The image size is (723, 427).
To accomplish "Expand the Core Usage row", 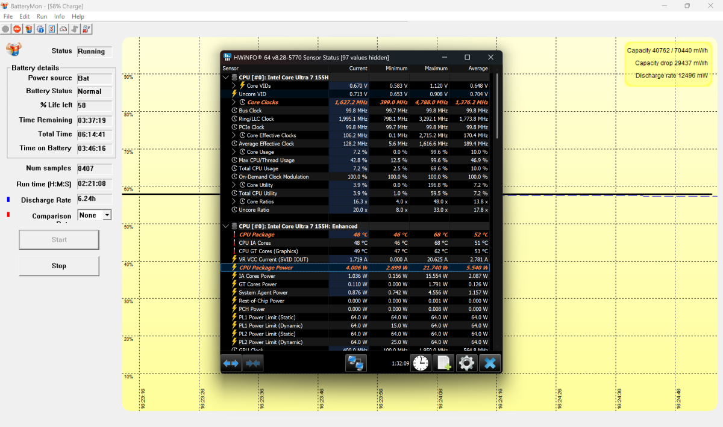I will point(234,152).
